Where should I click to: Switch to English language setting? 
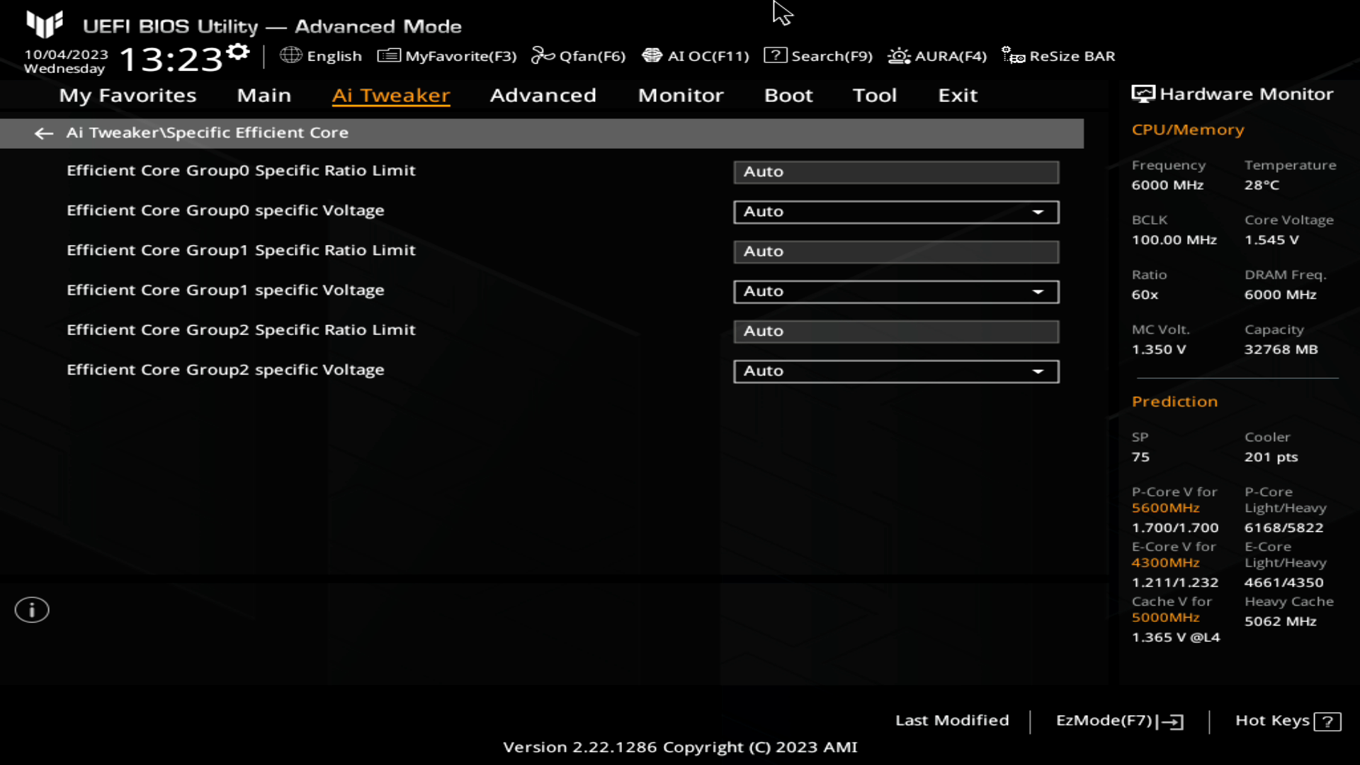pyautogui.click(x=319, y=55)
